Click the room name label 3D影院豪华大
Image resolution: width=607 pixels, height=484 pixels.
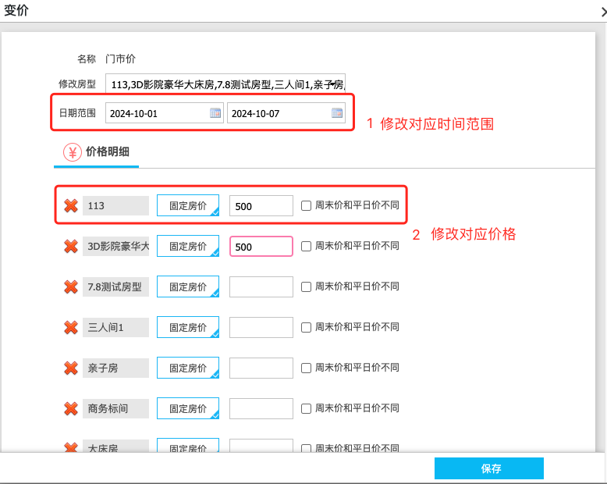coord(115,246)
